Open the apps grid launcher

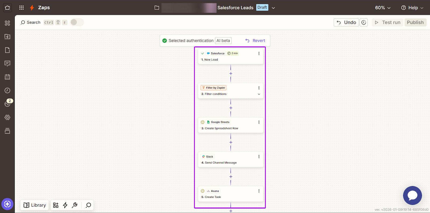(x=21, y=8)
